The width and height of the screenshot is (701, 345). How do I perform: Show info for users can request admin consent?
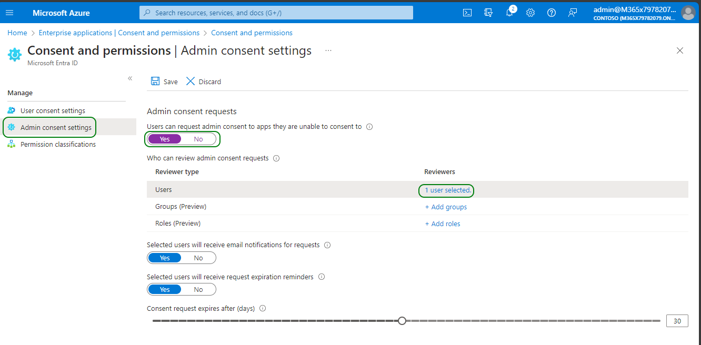[369, 127]
